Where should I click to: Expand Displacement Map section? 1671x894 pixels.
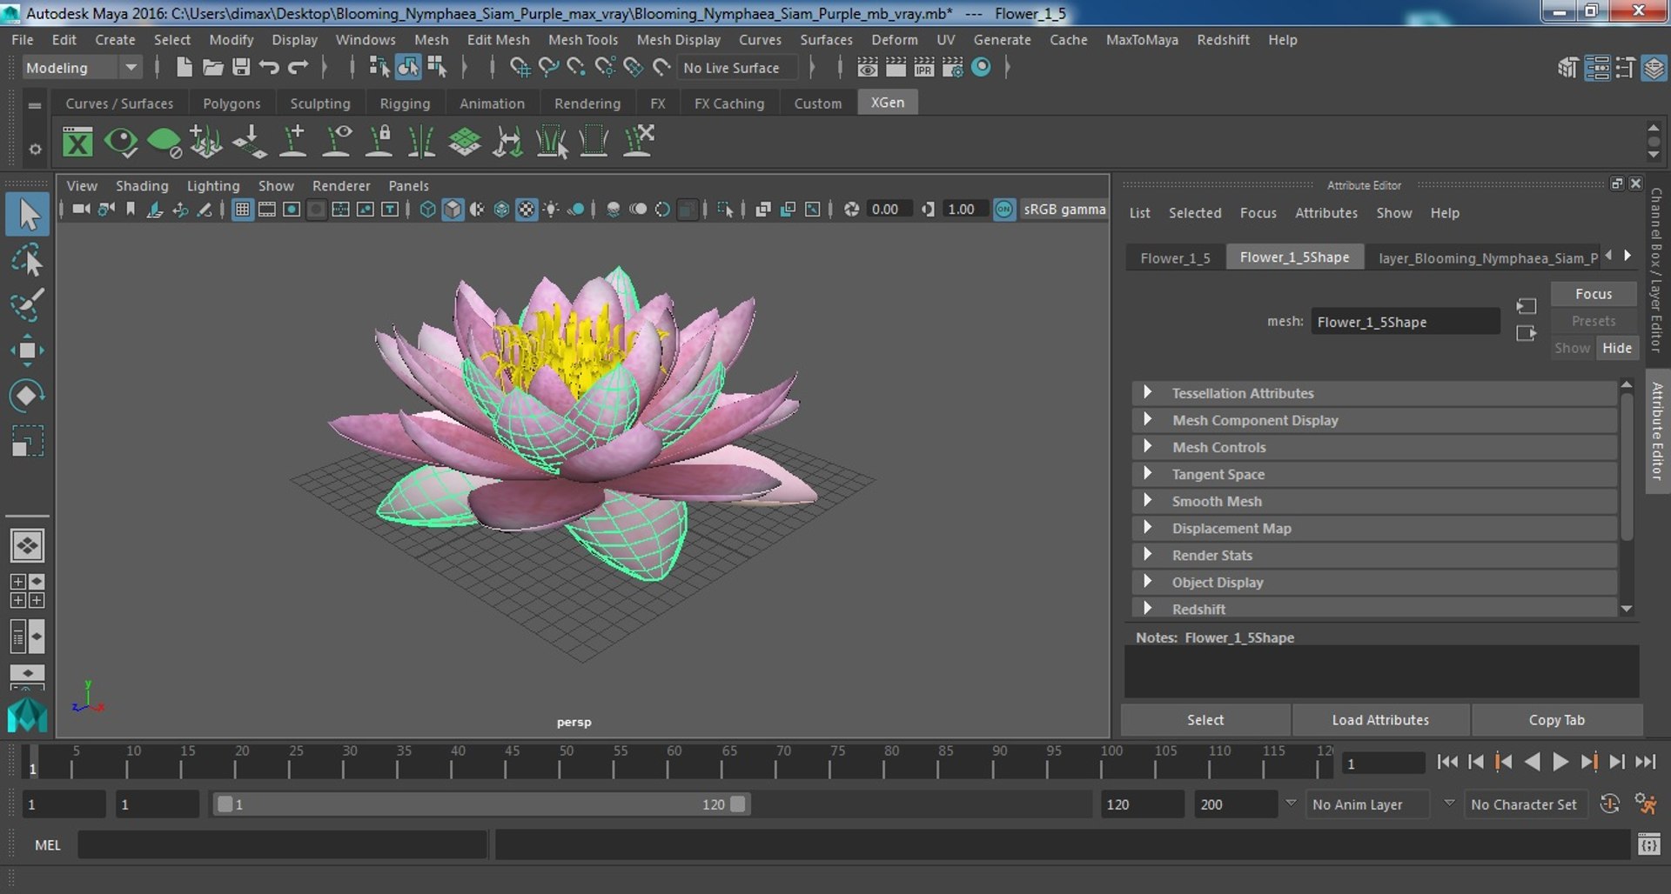pyautogui.click(x=1374, y=528)
